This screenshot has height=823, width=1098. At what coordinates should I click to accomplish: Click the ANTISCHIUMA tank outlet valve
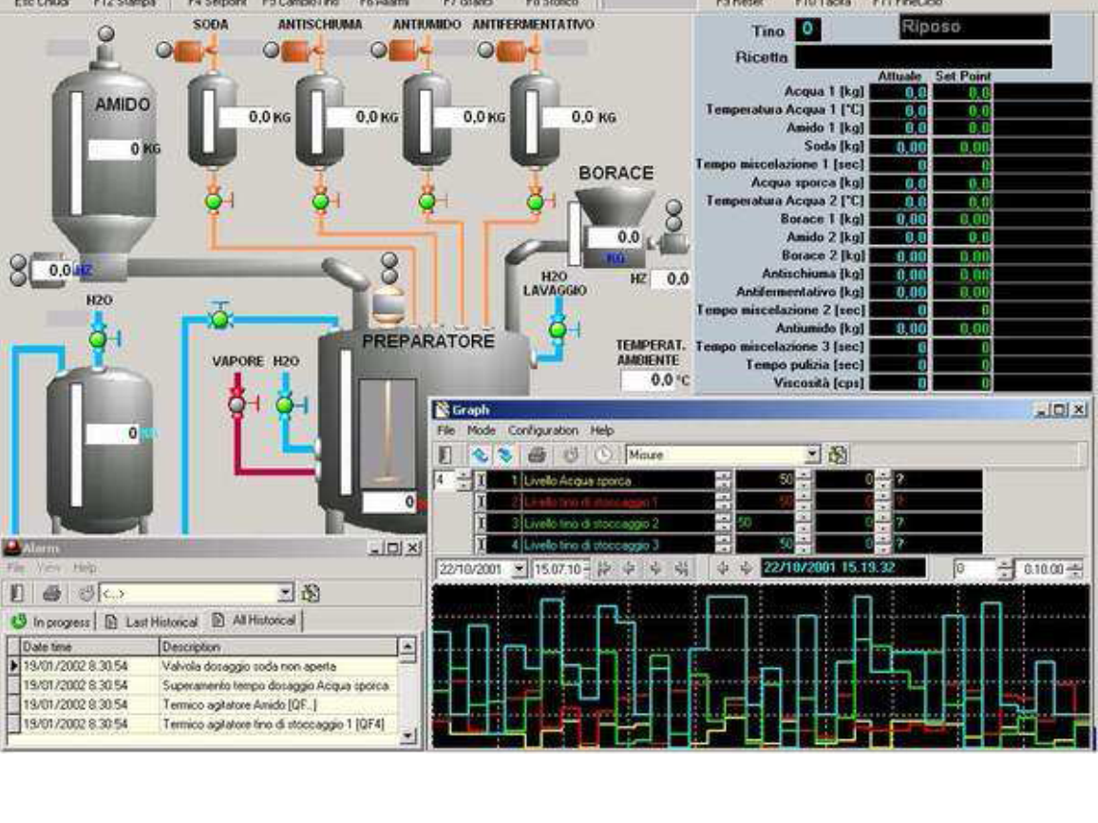(x=321, y=201)
